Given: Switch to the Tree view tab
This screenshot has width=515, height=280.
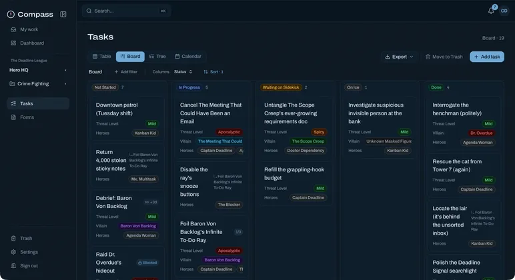Looking at the screenshot, I should pos(157,57).
